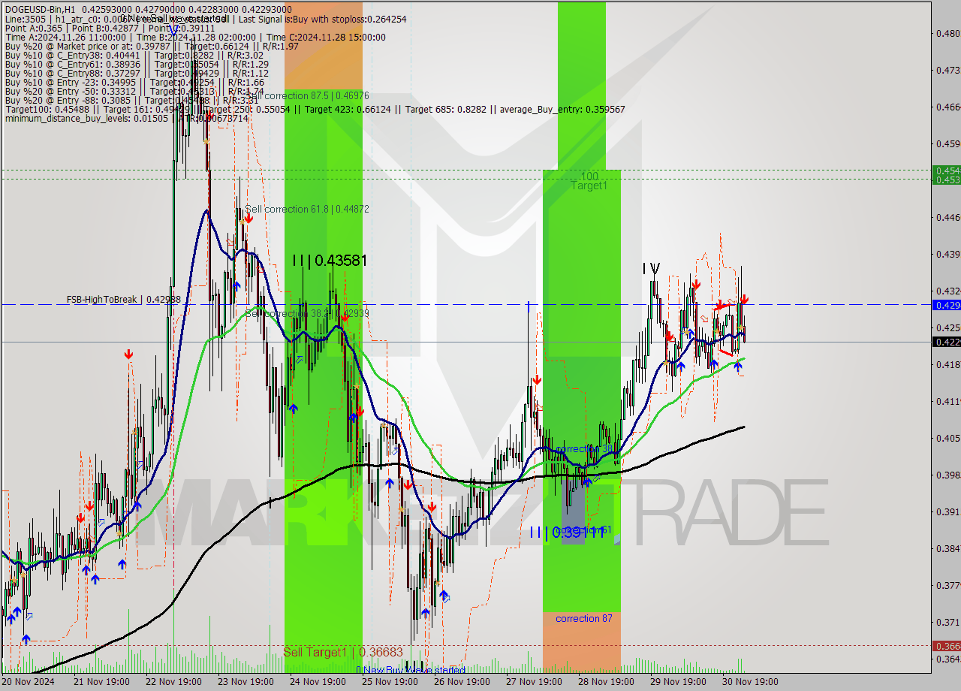The width and height of the screenshot is (961, 691).
Task: Click the Target100: 0.45488 summary line
Action: coord(315,109)
